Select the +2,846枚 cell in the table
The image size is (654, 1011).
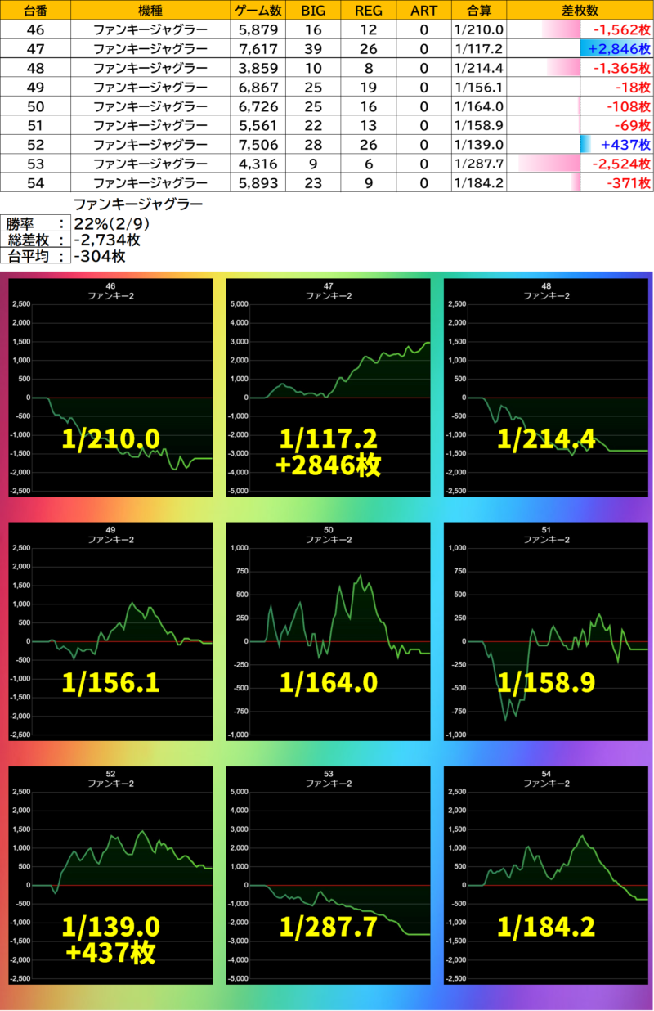click(580, 49)
